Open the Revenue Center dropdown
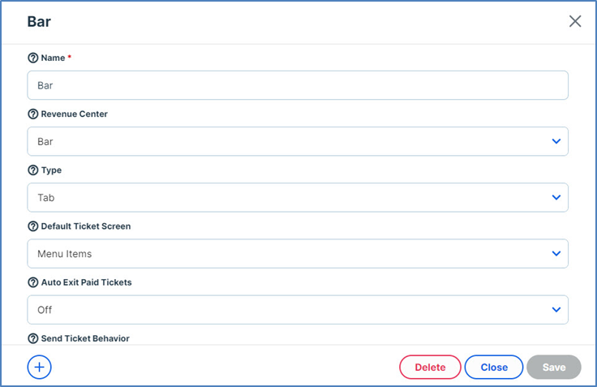 [x=297, y=141]
